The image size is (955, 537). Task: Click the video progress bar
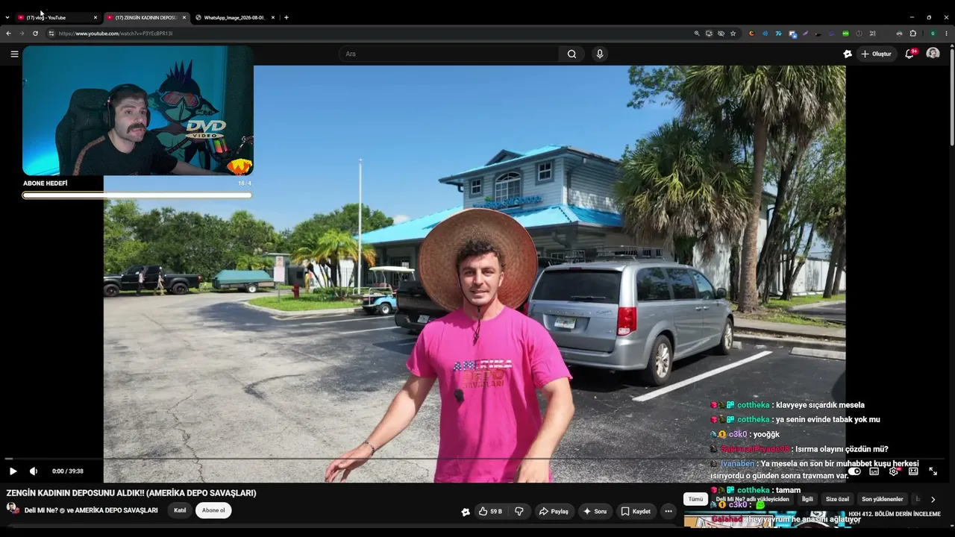click(x=475, y=459)
